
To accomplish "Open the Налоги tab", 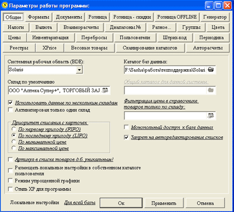I will pos(16,27).
